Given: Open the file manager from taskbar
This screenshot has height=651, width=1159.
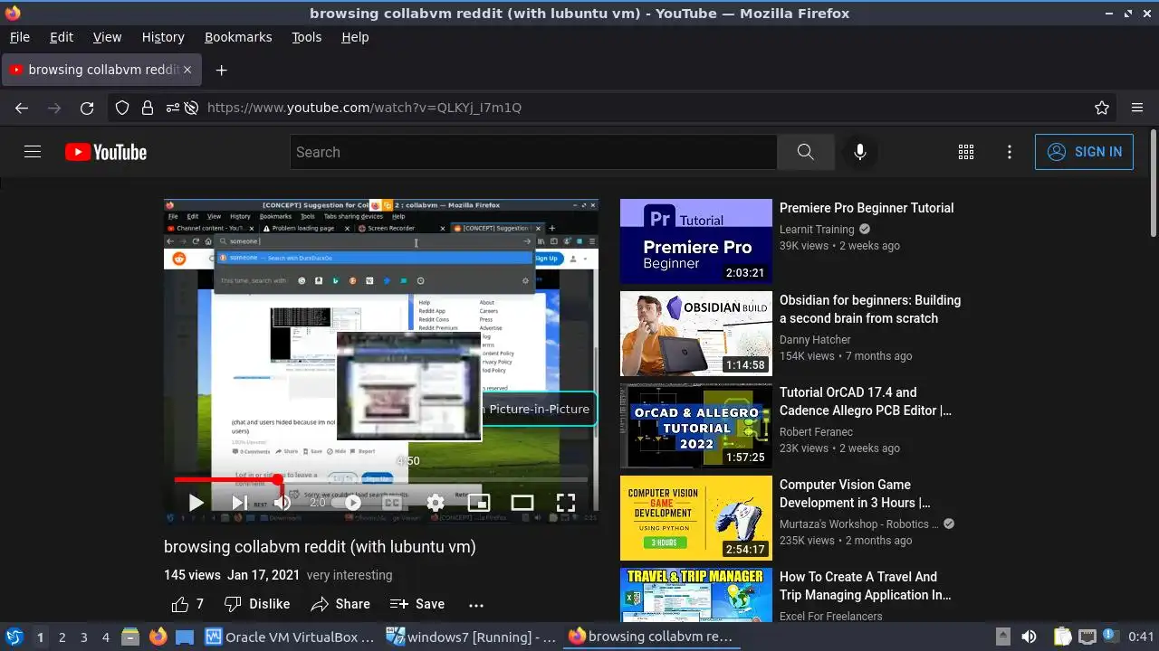Looking at the screenshot, I should point(130,637).
